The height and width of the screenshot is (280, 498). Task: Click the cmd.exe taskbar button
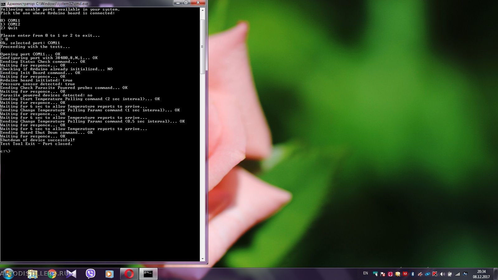tap(148, 274)
